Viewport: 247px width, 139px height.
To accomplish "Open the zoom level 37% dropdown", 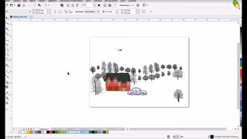I will click(x=94, y=5).
